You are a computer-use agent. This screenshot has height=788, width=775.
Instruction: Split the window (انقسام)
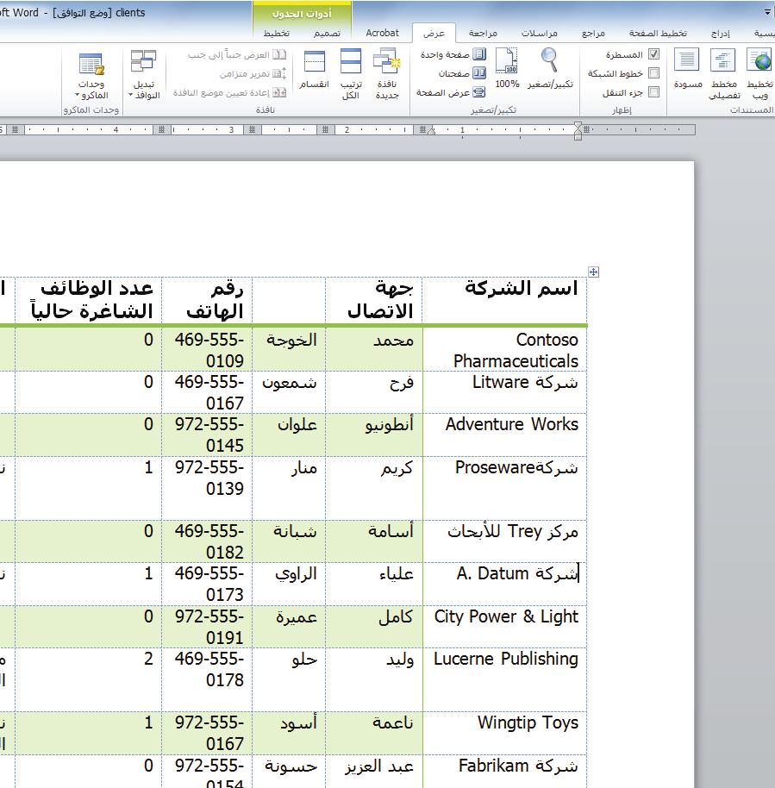pyautogui.click(x=314, y=69)
